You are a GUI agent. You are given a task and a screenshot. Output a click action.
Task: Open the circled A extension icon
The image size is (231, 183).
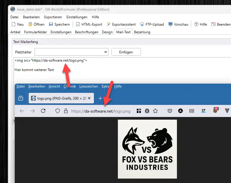point(180,111)
